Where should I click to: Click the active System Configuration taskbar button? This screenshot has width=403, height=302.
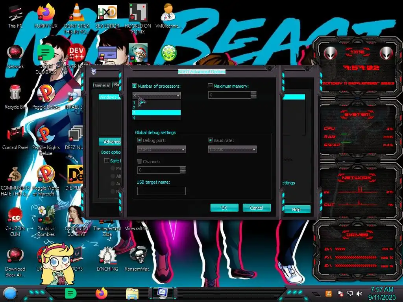(x=163, y=293)
